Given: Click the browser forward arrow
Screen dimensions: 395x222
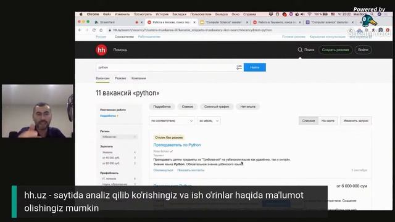Looking at the screenshot, I should (87, 30).
